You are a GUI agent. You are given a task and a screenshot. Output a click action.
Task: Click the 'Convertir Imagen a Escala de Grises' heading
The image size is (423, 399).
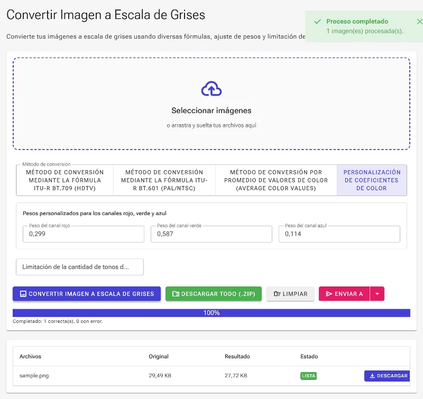coord(106,15)
